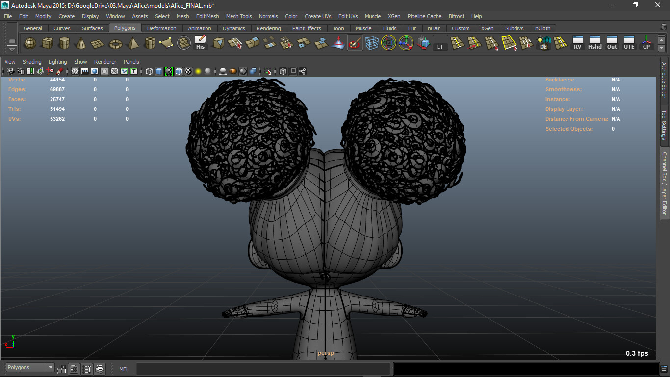Click the 'CP' center pivot shelf icon
670x377 pixels.
646,43
